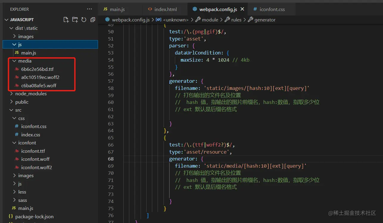
Task: Open iconfont.woff2 in src iconfont folder
Action: [x=36, y=167]
